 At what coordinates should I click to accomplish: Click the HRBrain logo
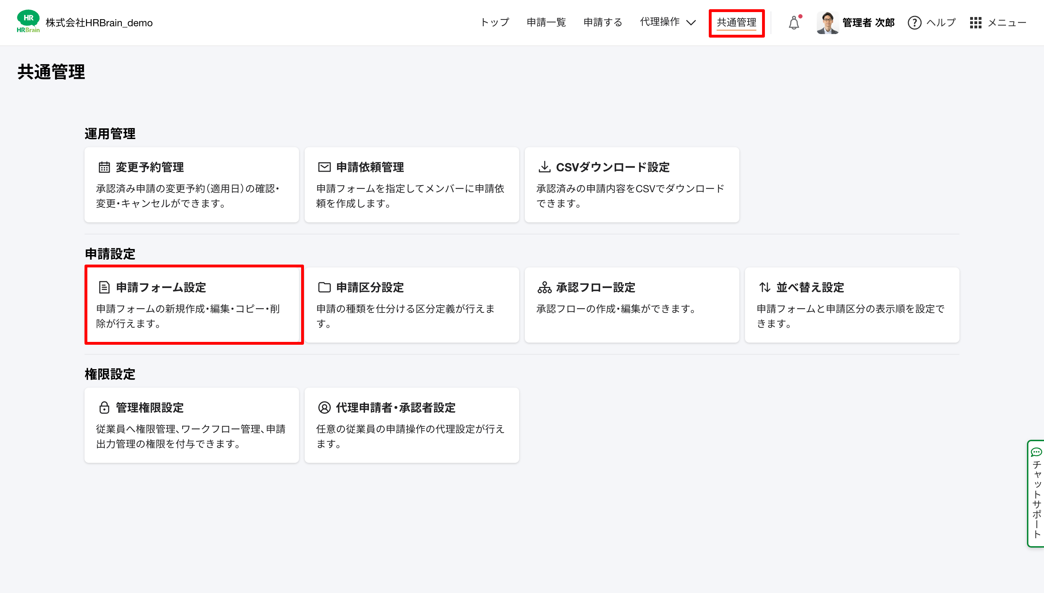pos(28,22)
